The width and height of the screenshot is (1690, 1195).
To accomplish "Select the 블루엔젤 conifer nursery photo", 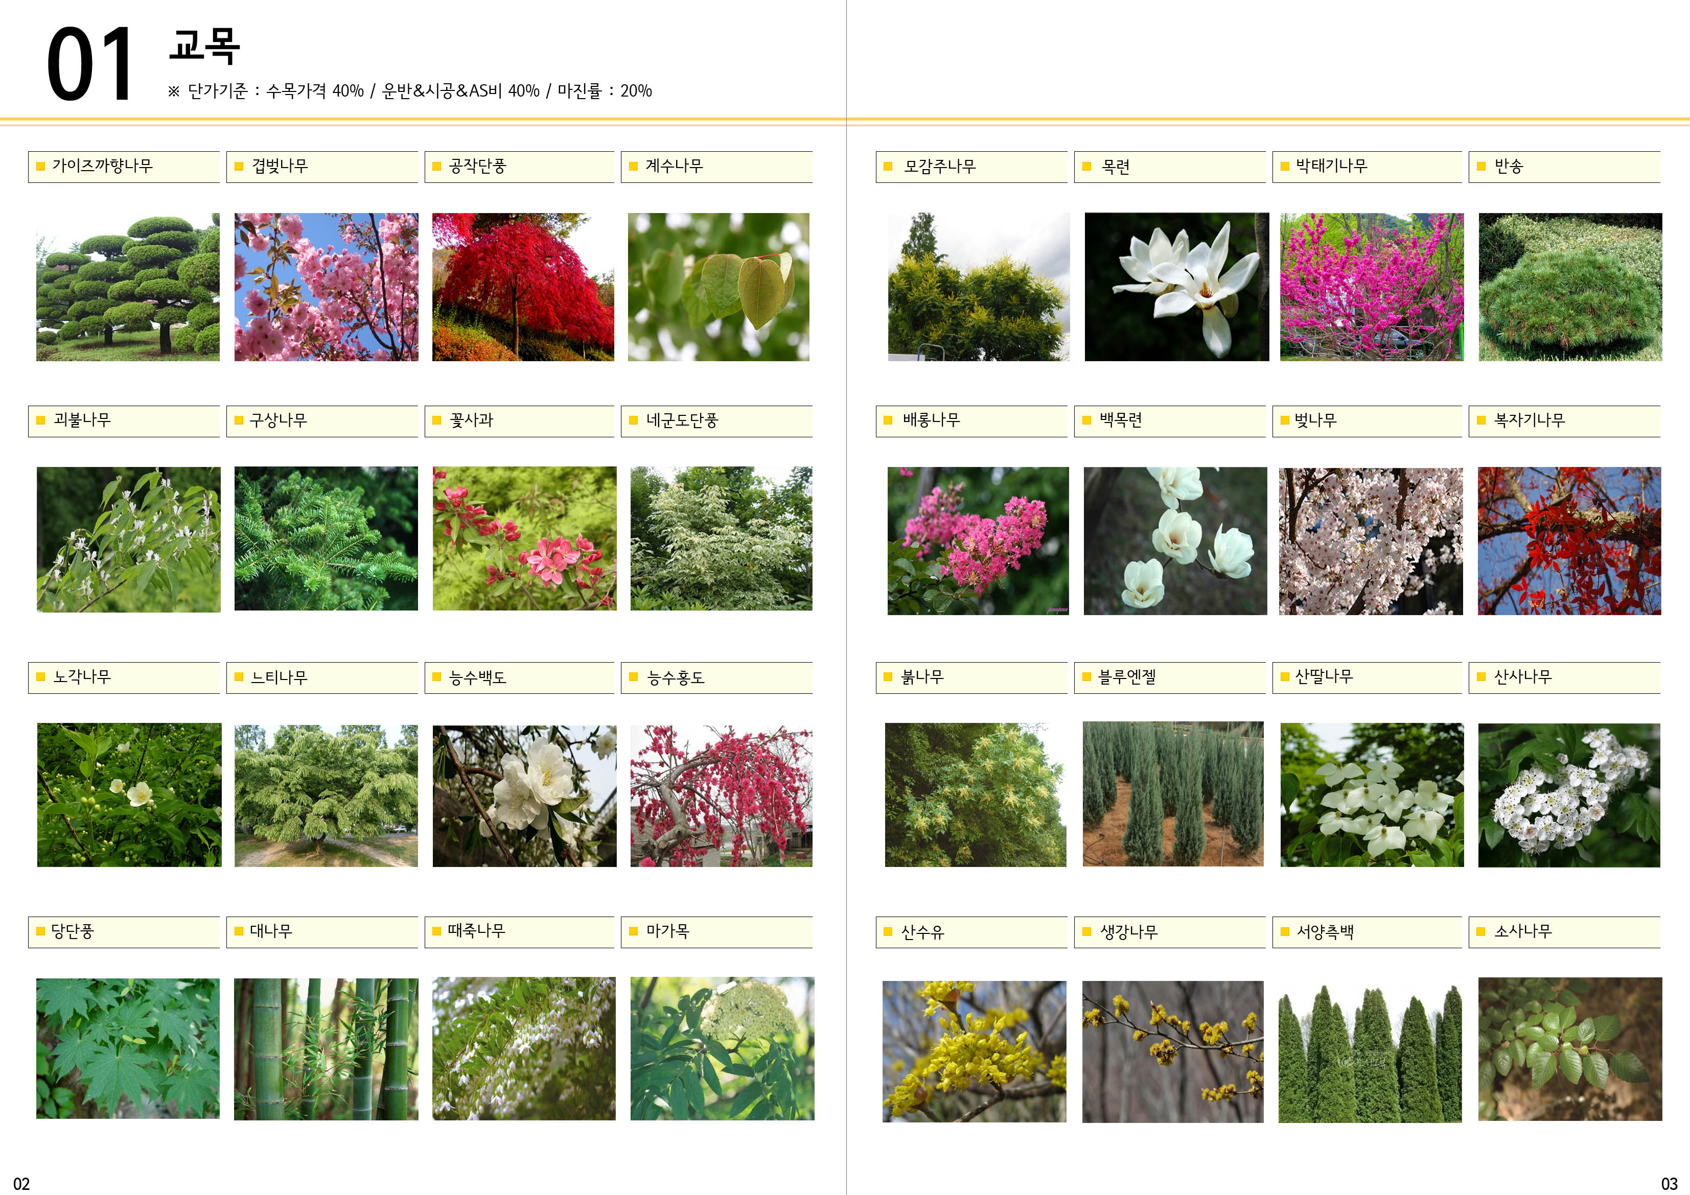I will [1173, 794].
